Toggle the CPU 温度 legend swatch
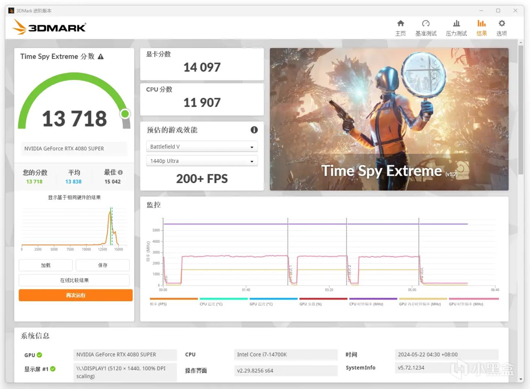The height and width of the screenshot is (389, 530). 224,299
